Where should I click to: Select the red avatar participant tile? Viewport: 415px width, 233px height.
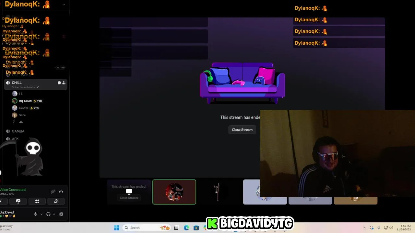click(174, 192)
